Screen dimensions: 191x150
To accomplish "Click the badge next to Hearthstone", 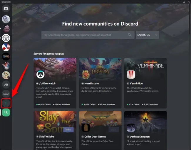I will (83, 83).
